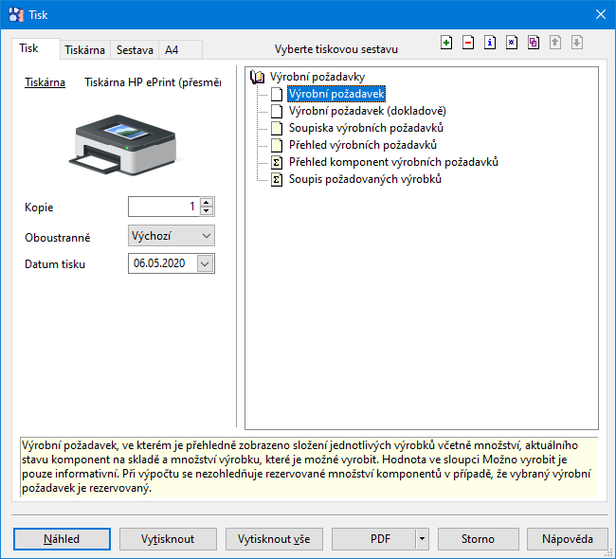Switch to the A4 tab
The image size is (616, 559).
(x=180, y=50)
